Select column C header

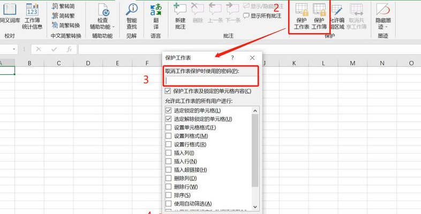(x=58, y=63)
